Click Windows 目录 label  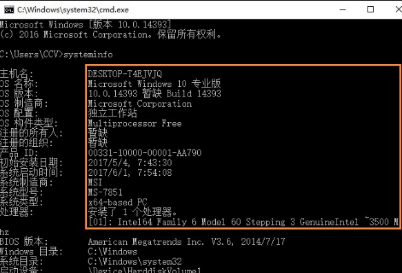coord(31,252)
